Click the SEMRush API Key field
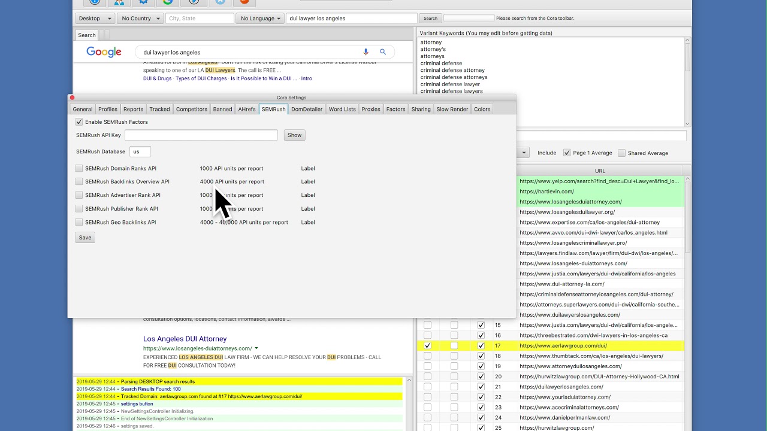This screenshot has width=767, height=431. click(x=201, y=135)
